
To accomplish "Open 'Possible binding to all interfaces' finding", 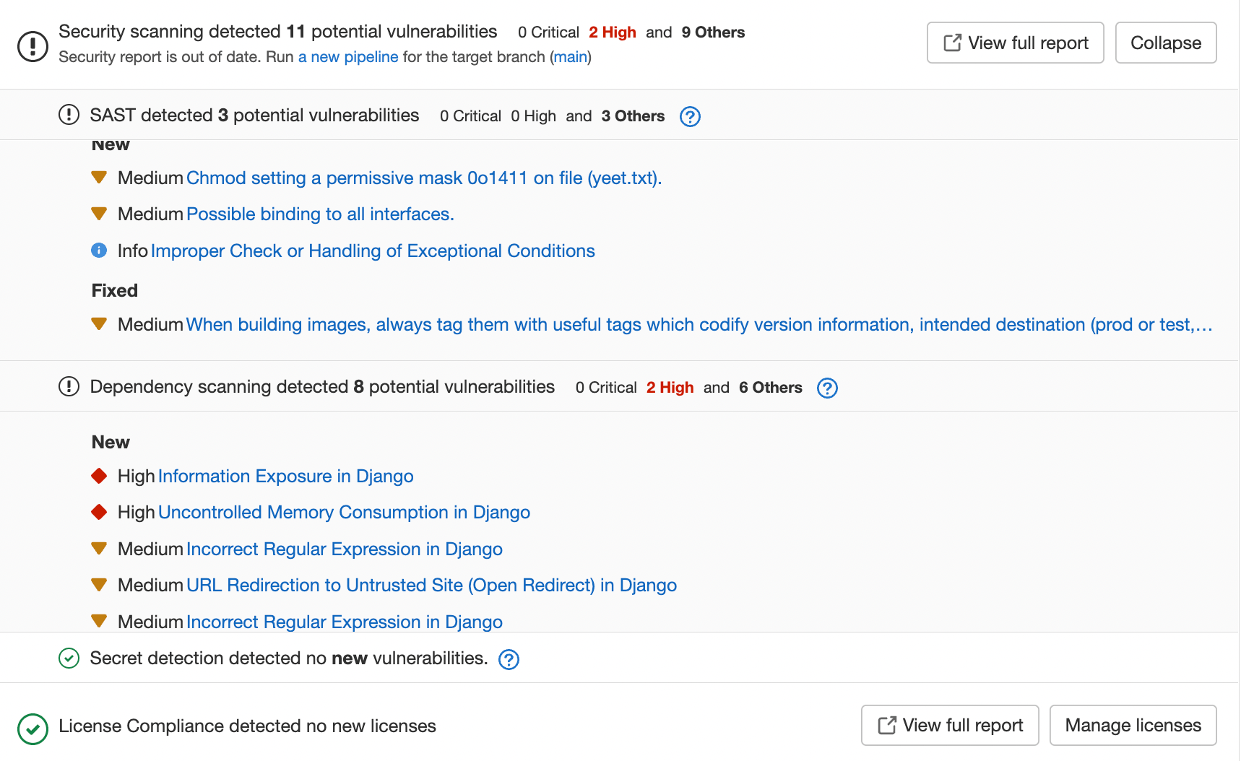I will coord(320,214).
